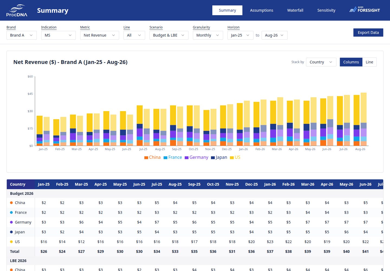Open the Horizon end dropdown Aug-26
This screenshot has height=271, width=390.
tap(275, 35)
